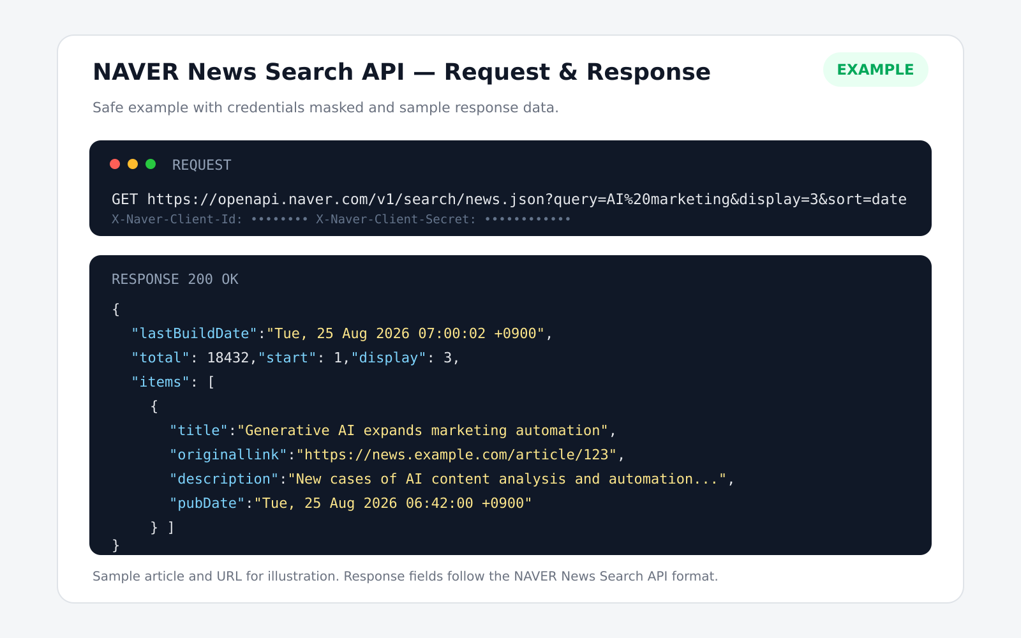Select the "title" key in the item
Viewport: 1021px width, 638px height.
(x=198, y=430)
